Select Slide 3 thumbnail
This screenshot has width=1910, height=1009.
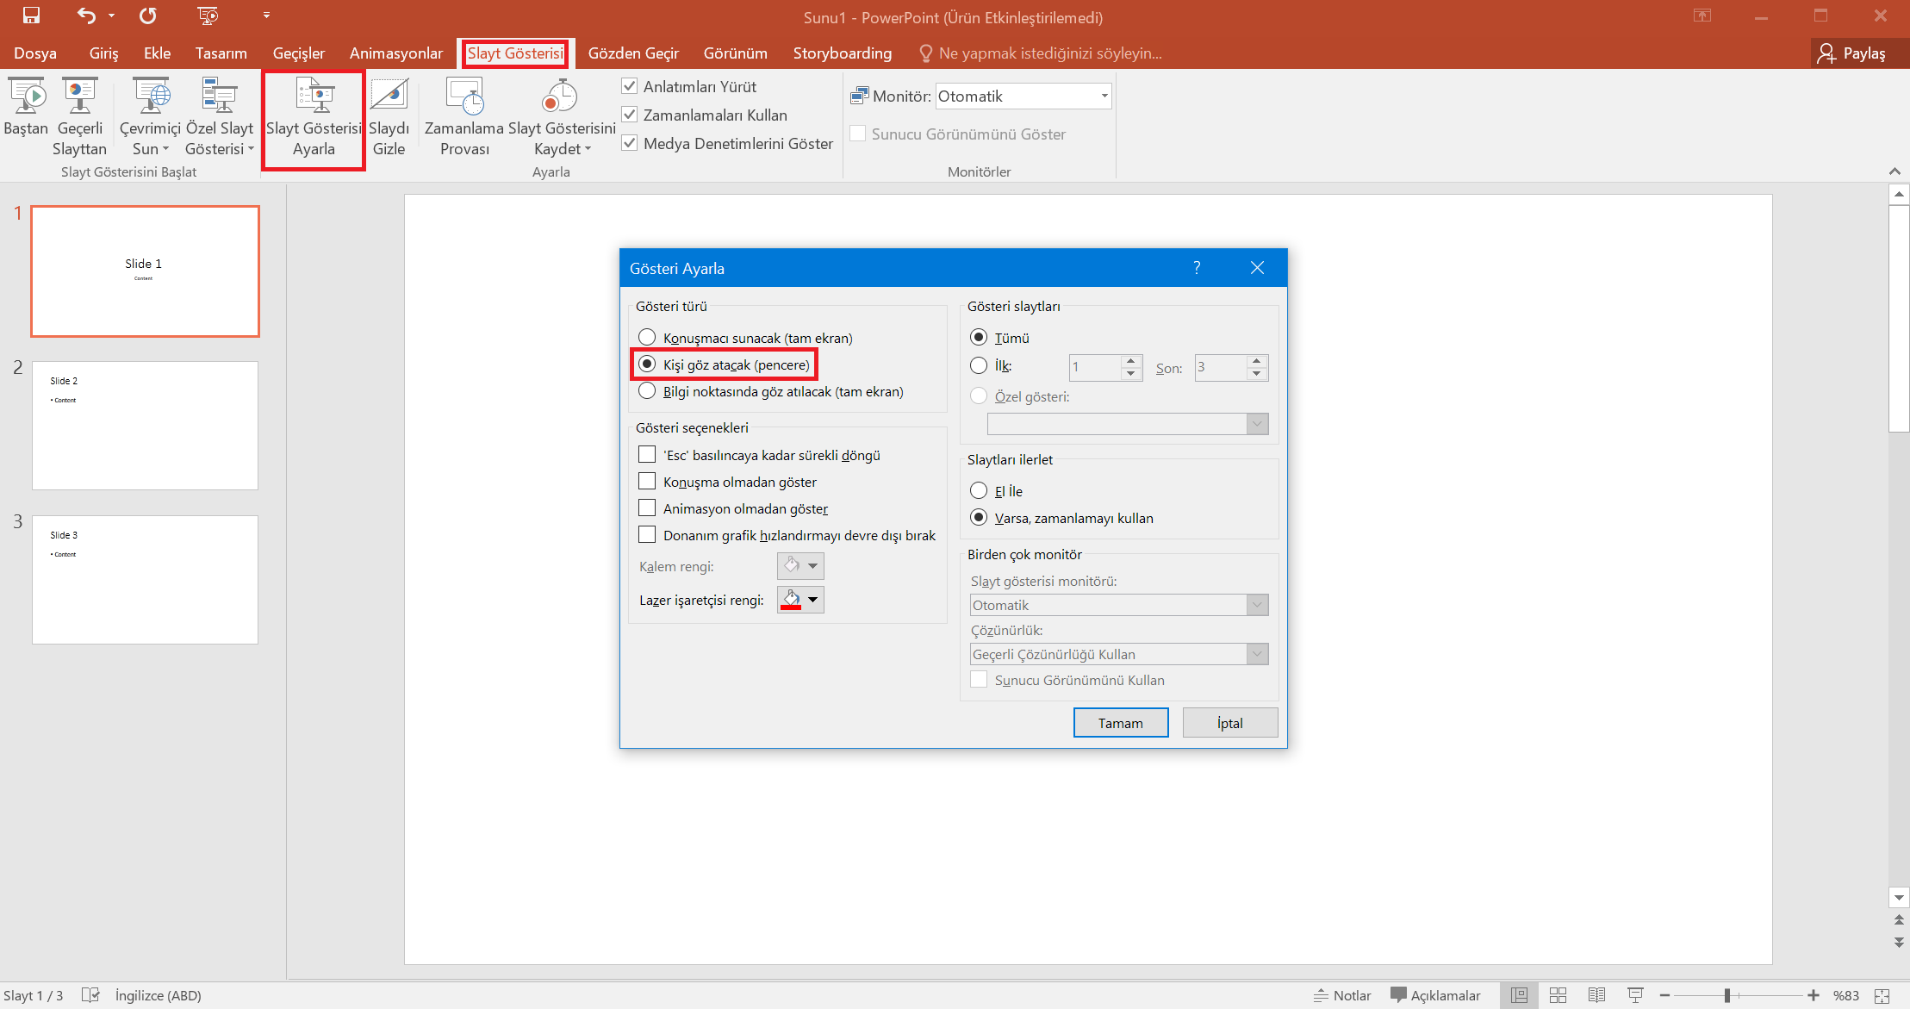coord(145,580)
